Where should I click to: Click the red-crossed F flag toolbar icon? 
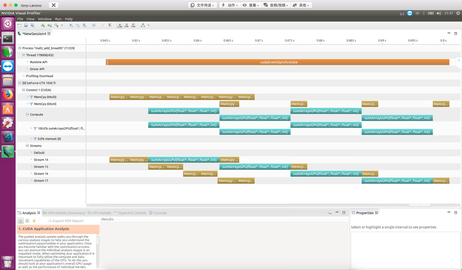pyautogui.click(x=110, y=25)
